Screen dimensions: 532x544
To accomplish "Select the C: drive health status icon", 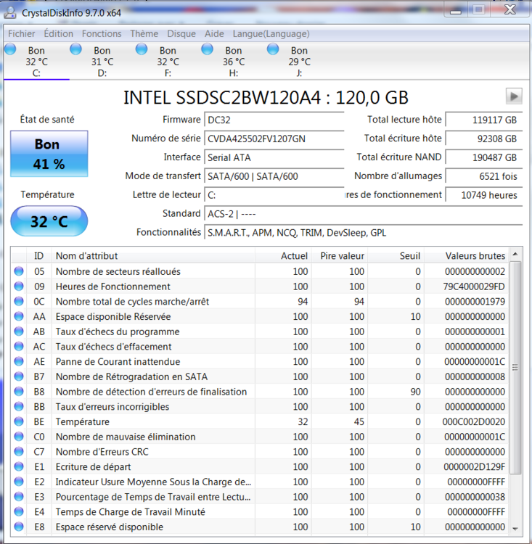I will [10, 49].
